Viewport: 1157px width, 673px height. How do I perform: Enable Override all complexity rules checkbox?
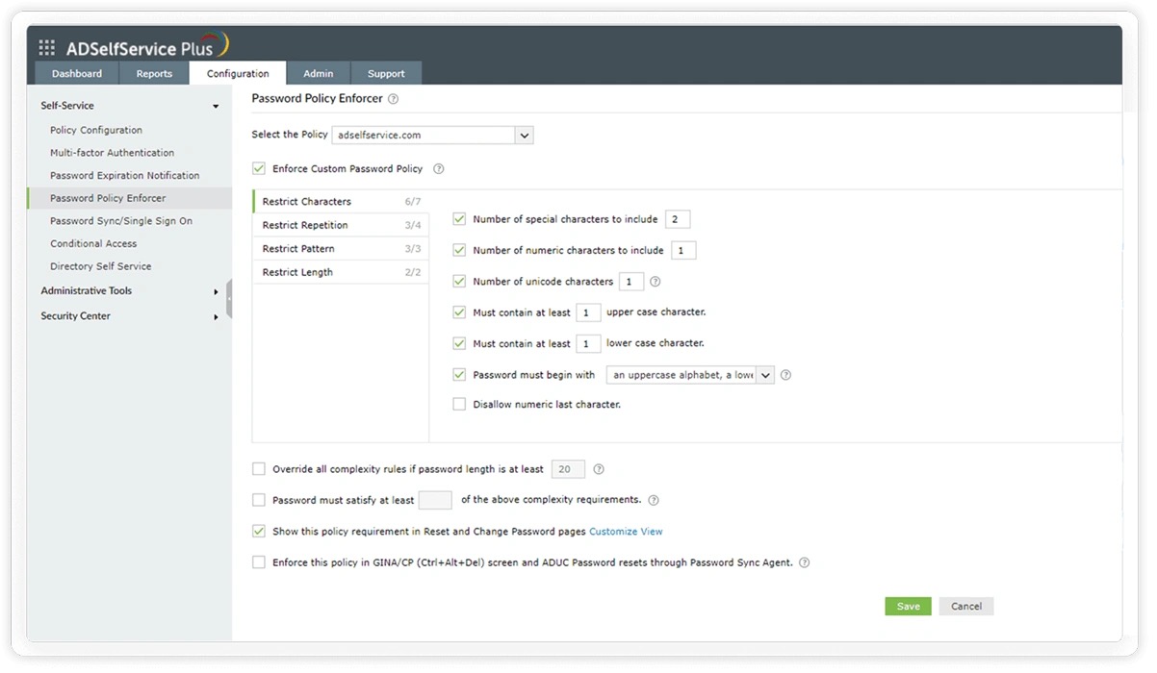pyautogui.click(x=258, y=469)
